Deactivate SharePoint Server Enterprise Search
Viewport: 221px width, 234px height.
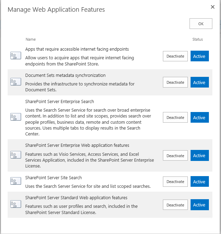[175, 118]
